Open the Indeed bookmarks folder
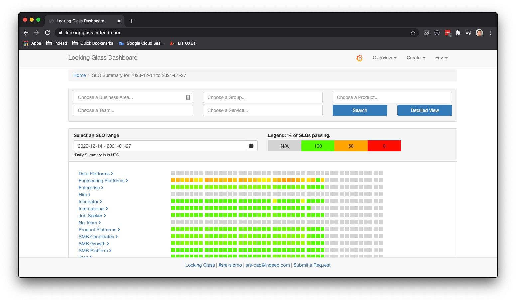Viewport: 516px width, 302px height. [57, 43]
